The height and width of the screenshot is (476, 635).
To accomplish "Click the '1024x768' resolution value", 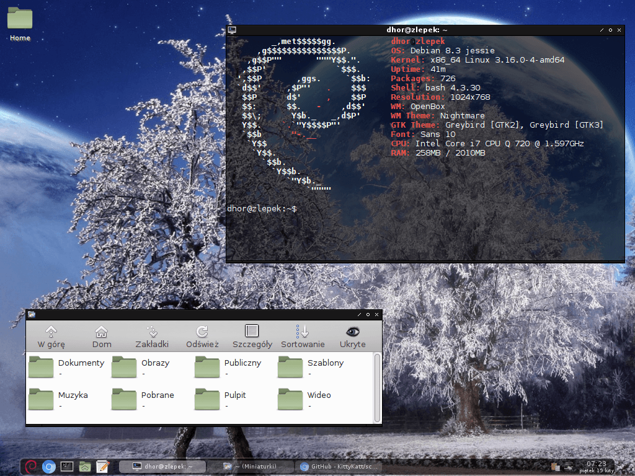I will click(470, 97).
